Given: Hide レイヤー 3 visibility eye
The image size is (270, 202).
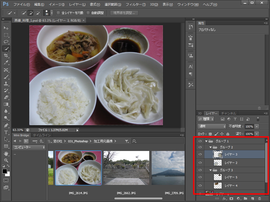Looking at the screenshot, I should tap(200, 154).
